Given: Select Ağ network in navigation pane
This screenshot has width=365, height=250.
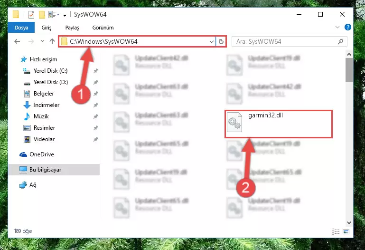Looking at the screenshot, I should point(33,185).
